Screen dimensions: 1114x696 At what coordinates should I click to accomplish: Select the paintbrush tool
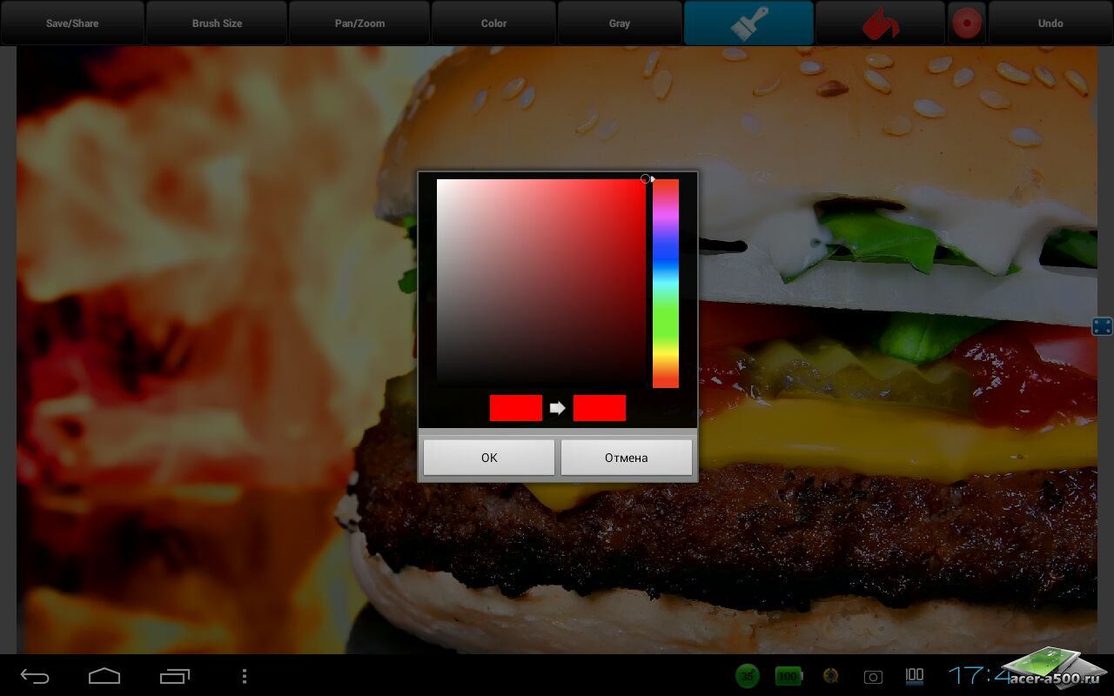(748, 23)
